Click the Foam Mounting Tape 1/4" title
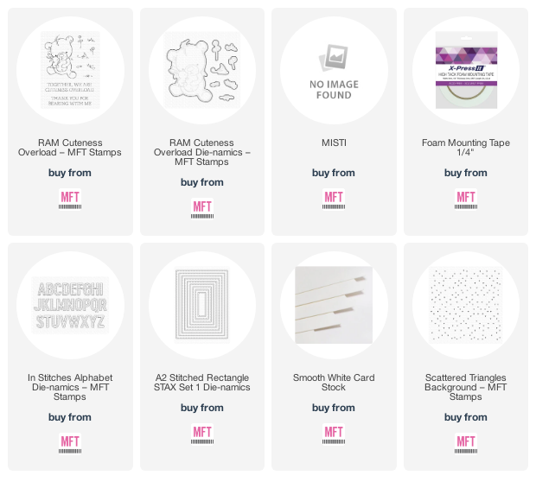The width and height of the screenshot is (536, 488). (466, 147)
